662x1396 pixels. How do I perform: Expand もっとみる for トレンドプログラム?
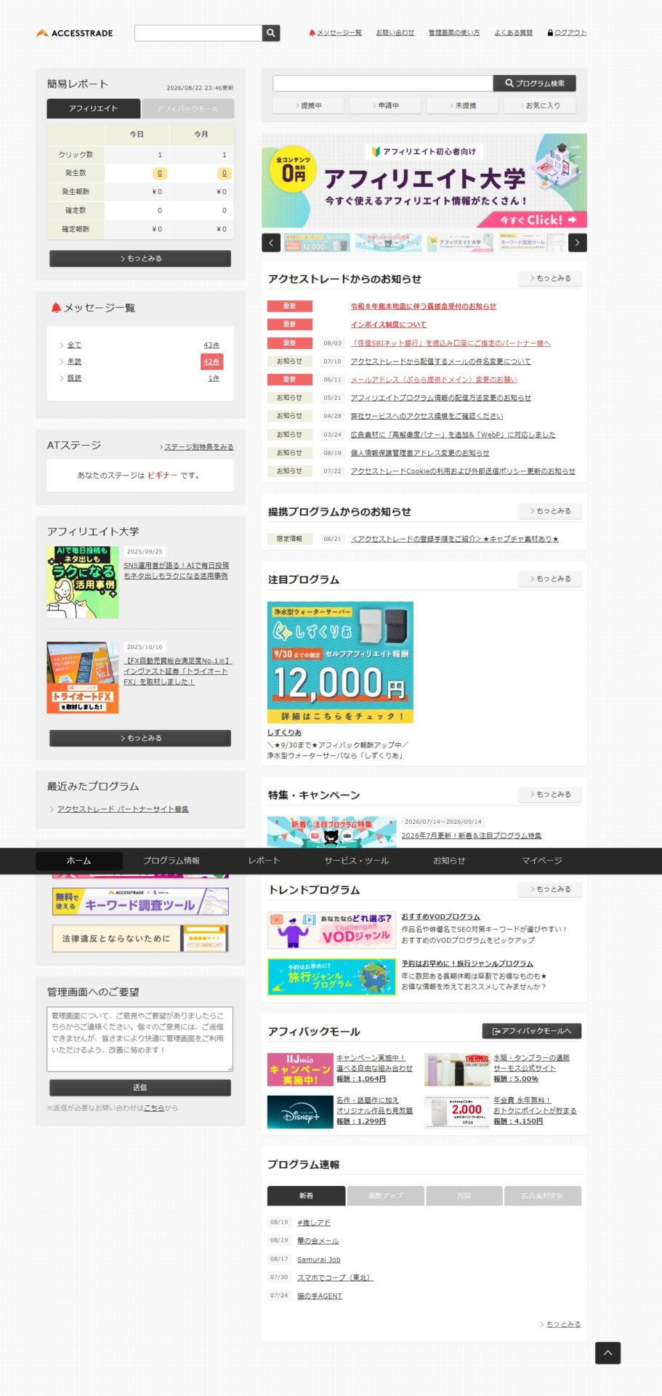(550, 889)
